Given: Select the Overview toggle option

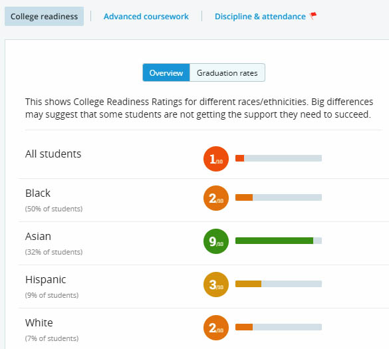Looking at the screenshot, I should pyautogui.click(x=166, y=72).
